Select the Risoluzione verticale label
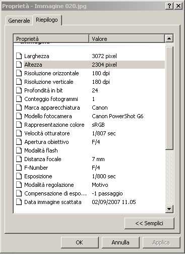The width and height of the screenshot is (185, 254). click(49, 82)
